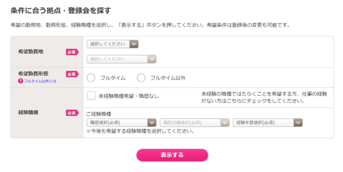The image size is (343, 172).
Task: Click the question mark icon beside フルタイム以外とは
Action: pyautogui.click(x=20, y=81)
